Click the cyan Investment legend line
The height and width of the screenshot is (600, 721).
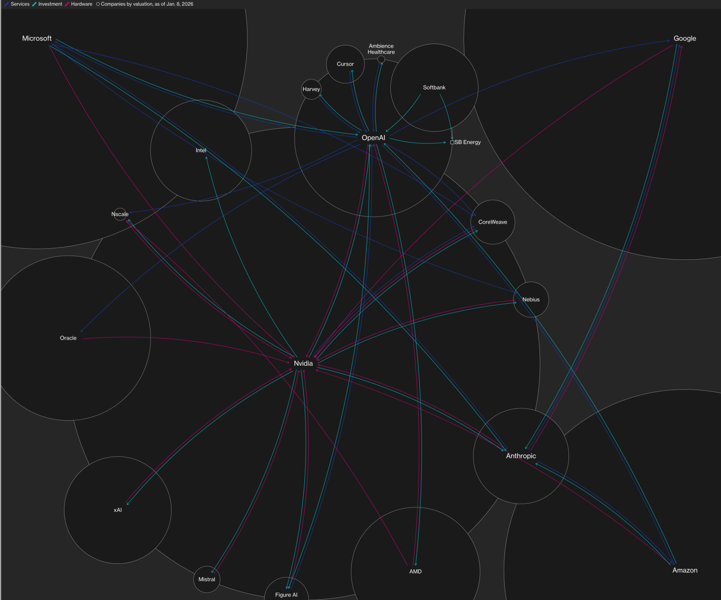(34, 4)
